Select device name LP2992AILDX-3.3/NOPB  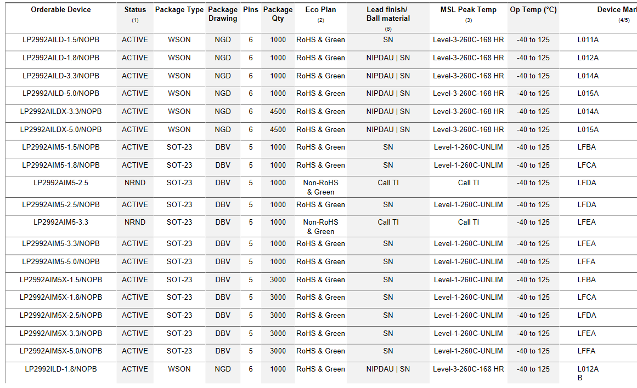point(61,112)
